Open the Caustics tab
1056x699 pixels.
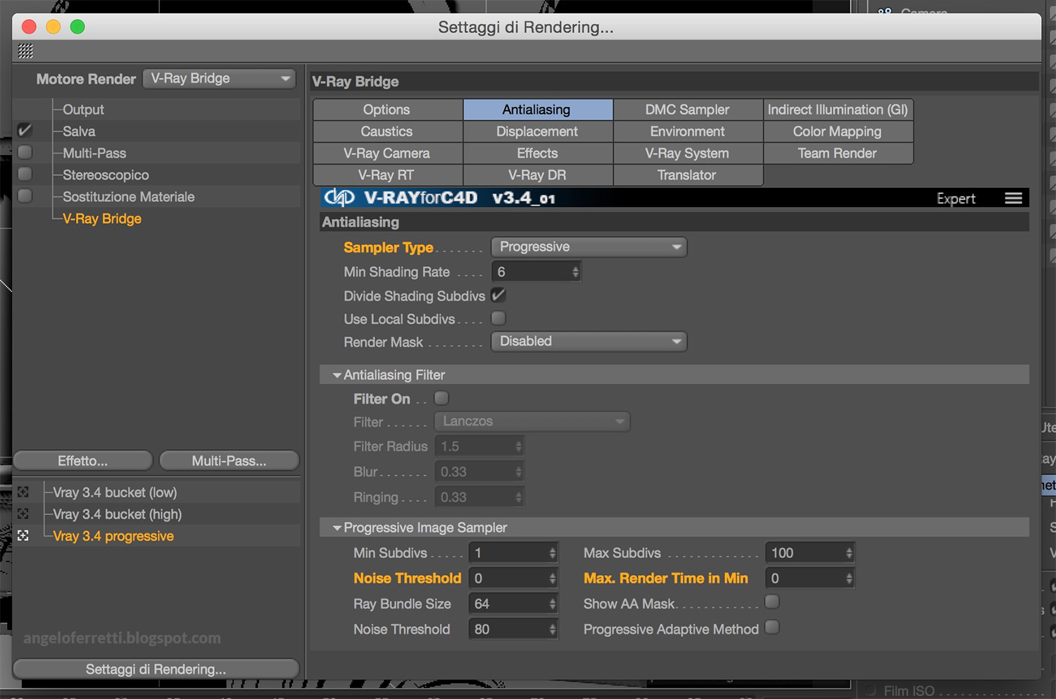tap(387, 131)
